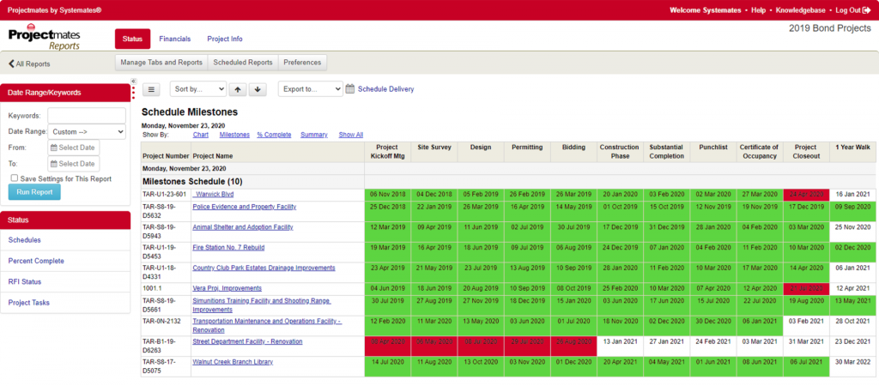Open the Warwick Blvd project

[214, 195]
